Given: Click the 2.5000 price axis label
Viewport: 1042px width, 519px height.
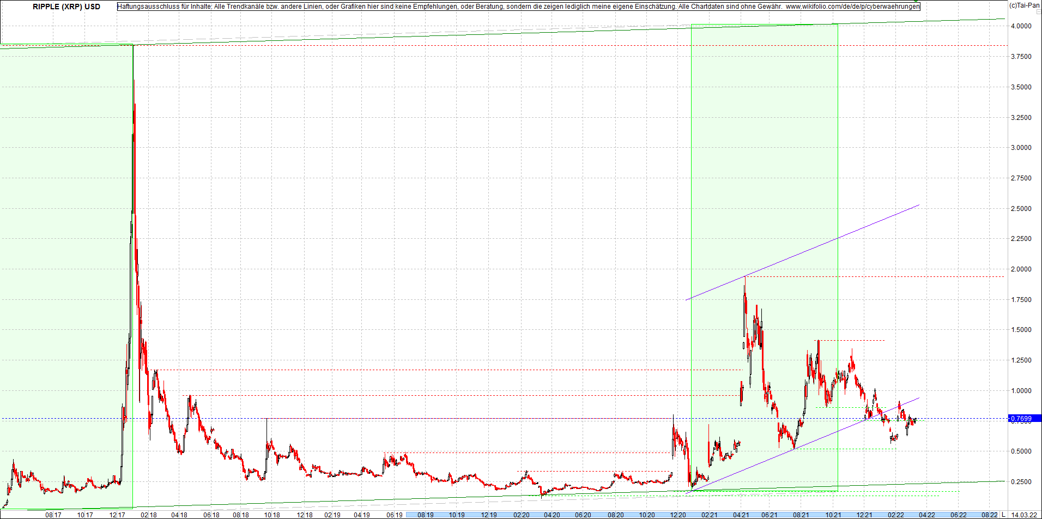Looking at the screenshot, I should point(1021,209).
